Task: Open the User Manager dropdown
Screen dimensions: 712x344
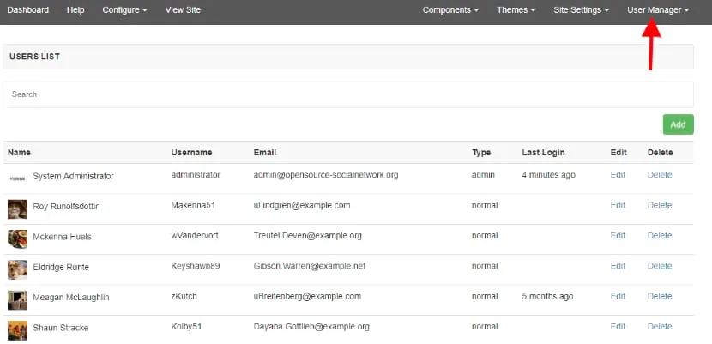Action: (x=658, y=10)
